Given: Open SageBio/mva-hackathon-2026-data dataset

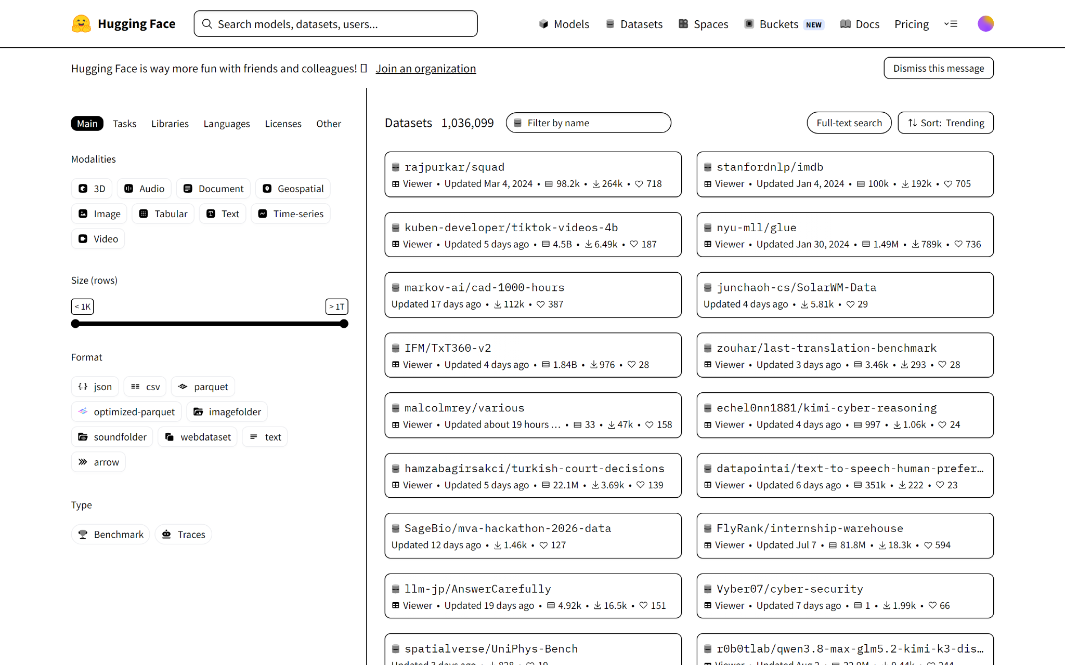Looking at the screenshot, I should pos(533,536).
